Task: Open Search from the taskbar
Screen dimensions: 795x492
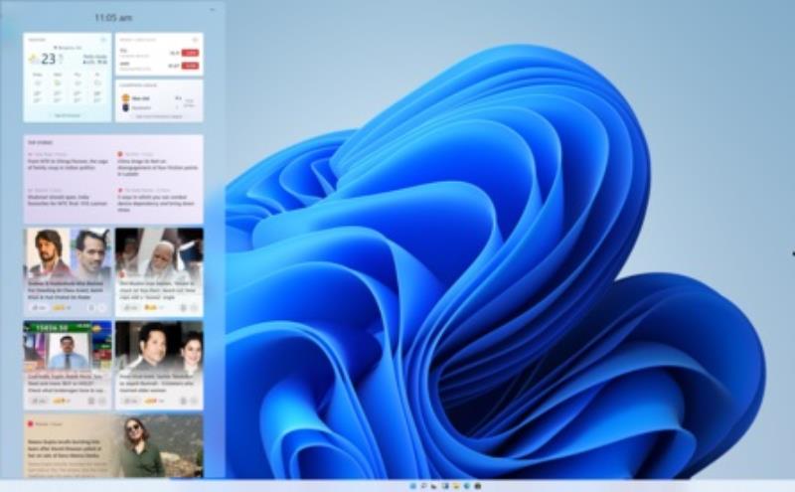Action: pyautogui.click(x=423, y=486)
